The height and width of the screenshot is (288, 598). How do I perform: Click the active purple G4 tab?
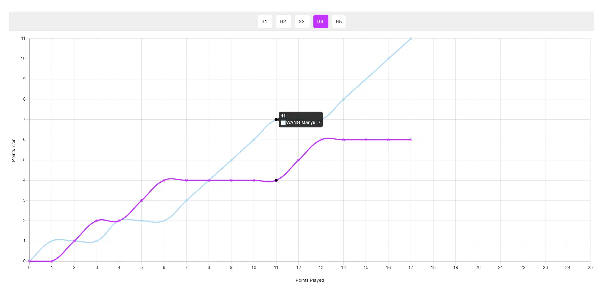tap(321, 22)
